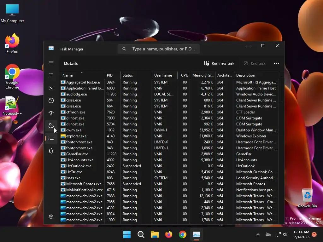Click the network icon in system tray

pos(278,234)
